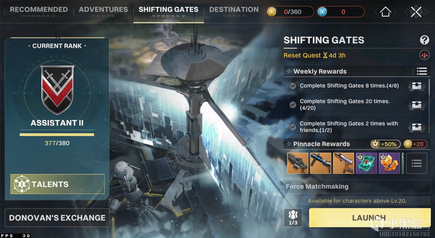The width and height of the screenshot is (435, 238).
Task: Toggle checkmark for 8 times quest
Action: pos(293,86)
